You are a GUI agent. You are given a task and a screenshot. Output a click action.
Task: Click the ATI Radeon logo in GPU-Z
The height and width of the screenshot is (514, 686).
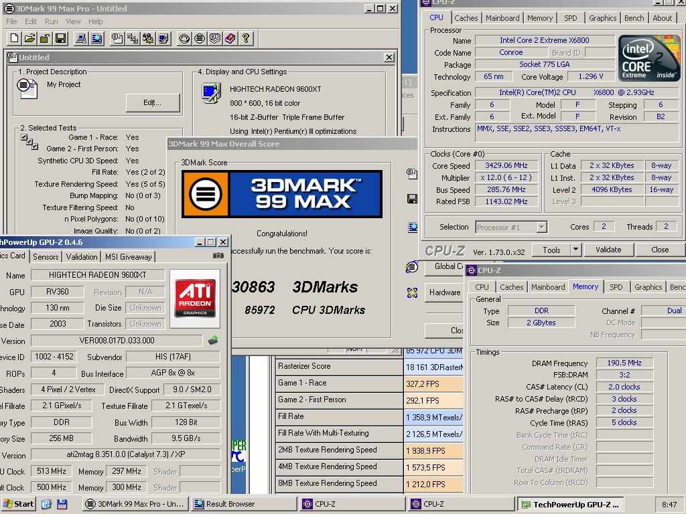[x=195, y=298]
